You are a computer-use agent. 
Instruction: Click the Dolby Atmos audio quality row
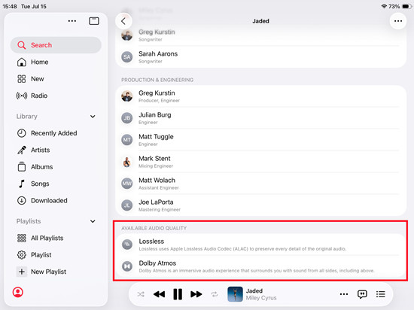click(261, 266)
